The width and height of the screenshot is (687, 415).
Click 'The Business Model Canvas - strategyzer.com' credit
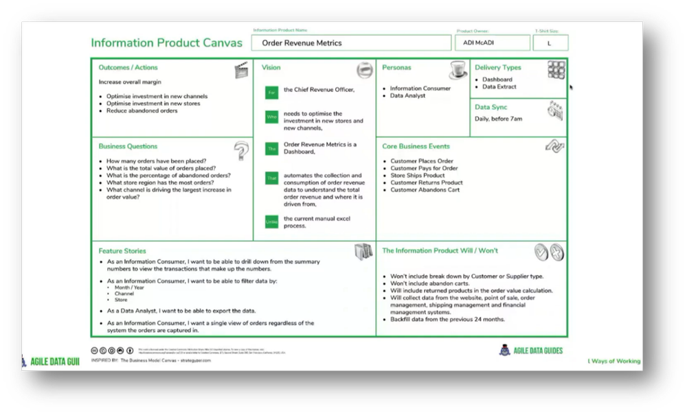166,360
